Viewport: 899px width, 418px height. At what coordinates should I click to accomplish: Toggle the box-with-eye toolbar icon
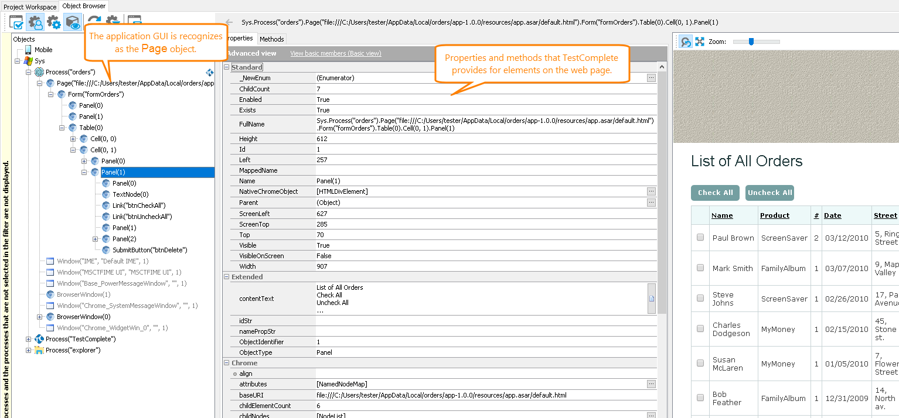coord(73,23)
